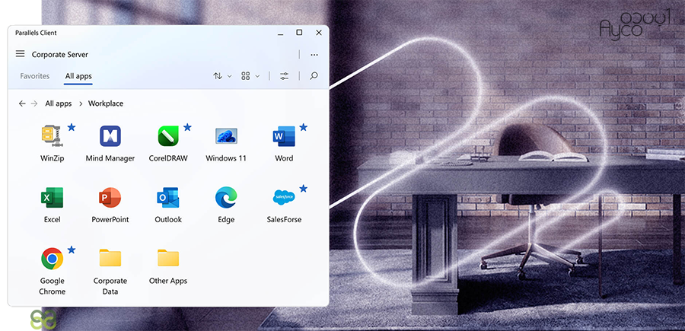Open CorelDRAW application
Screen dimensions: 685x331
click(x=168, y=137)
